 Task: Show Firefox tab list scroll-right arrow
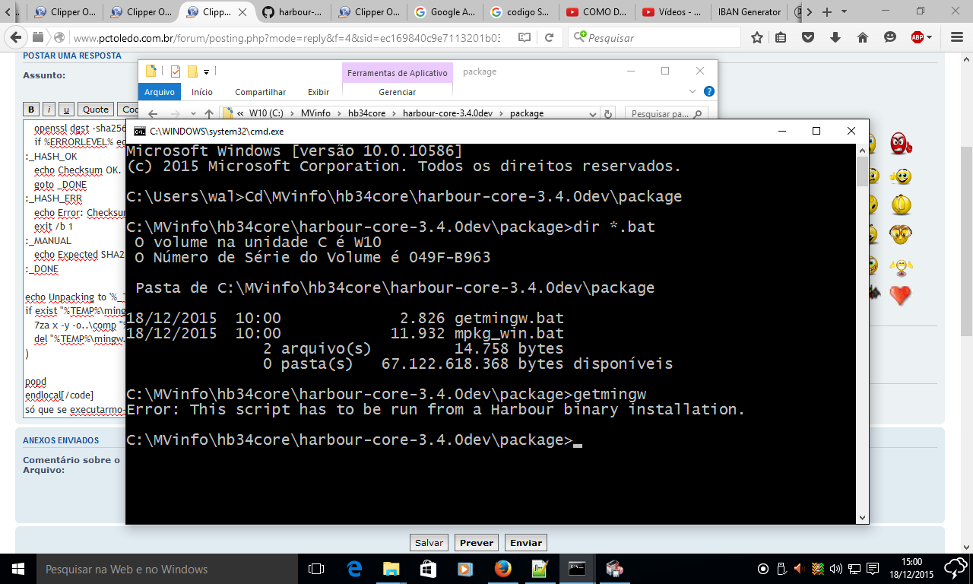pyautogui.click(x=809, y=12)
